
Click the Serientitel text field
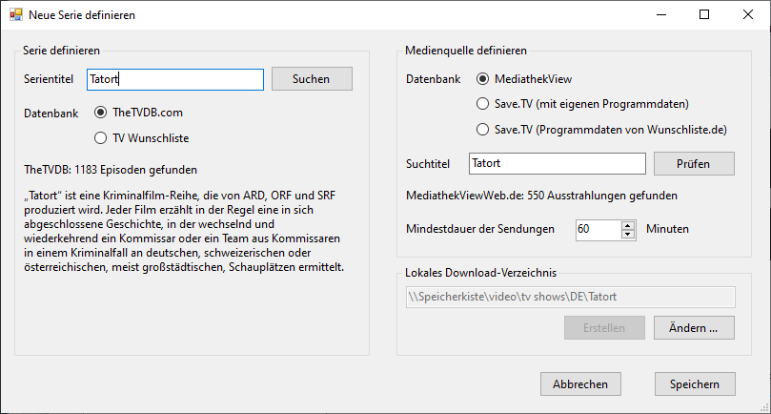click(174, 79)
